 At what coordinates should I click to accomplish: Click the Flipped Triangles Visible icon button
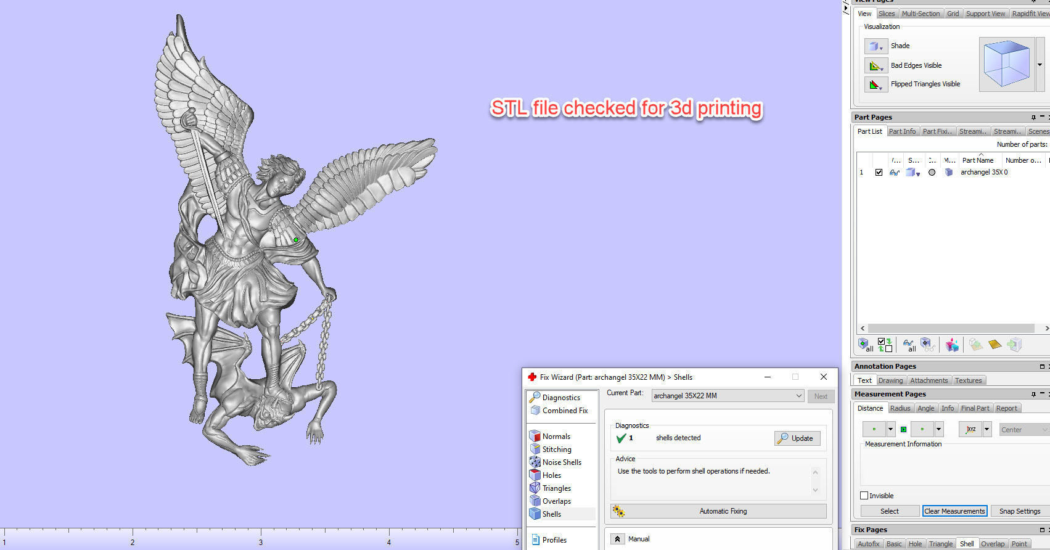pos(876,84)
